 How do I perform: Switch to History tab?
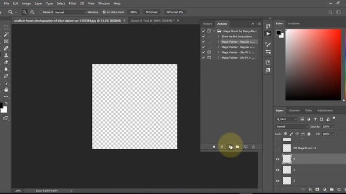[x=207, y=24]
